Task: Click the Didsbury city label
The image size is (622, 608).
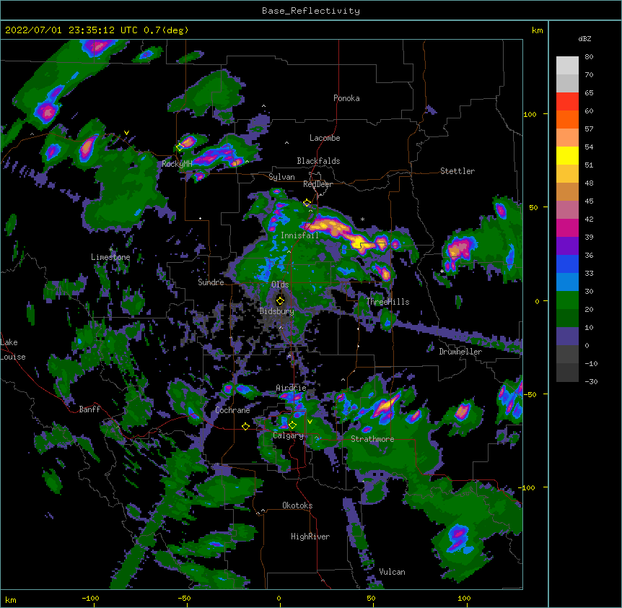Action: 276,311
